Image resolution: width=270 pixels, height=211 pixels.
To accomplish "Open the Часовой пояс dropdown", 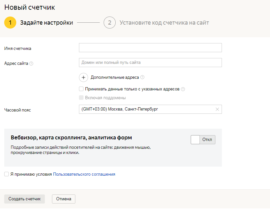I will point(146,109).
